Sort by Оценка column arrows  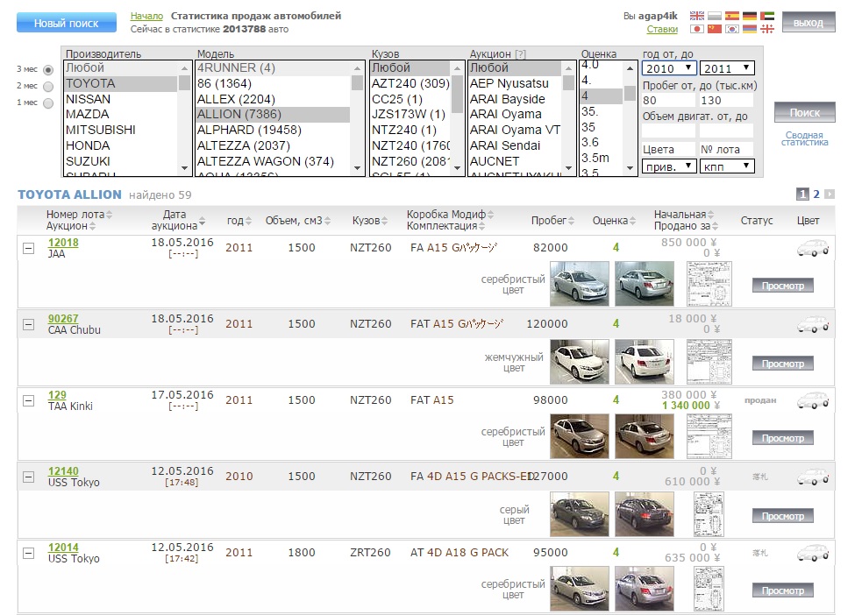point(633,221)
